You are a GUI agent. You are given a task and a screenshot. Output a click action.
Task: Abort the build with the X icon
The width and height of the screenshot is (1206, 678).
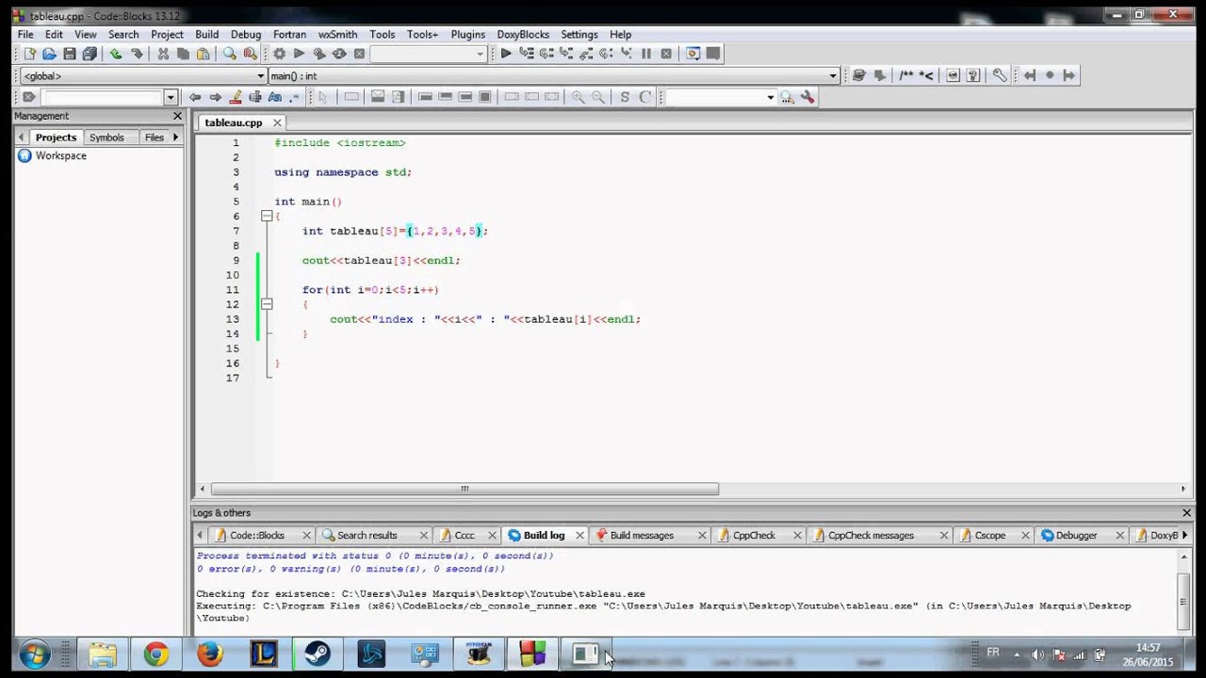359,54
